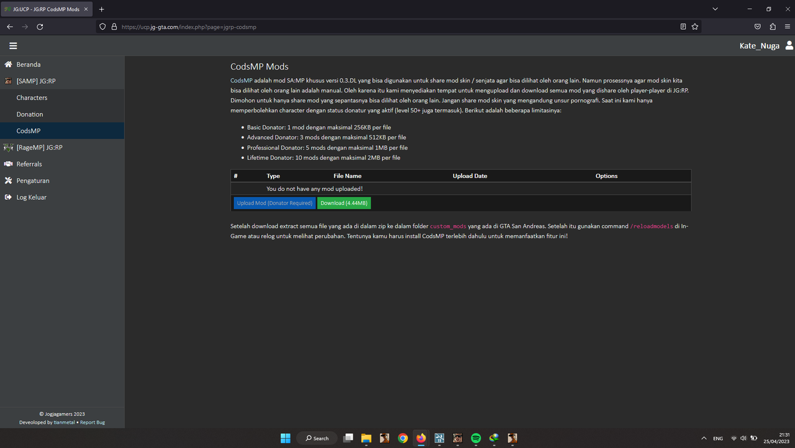Open the list all tabs dropdown
This screenshot has height=448, width=795.
715,9
